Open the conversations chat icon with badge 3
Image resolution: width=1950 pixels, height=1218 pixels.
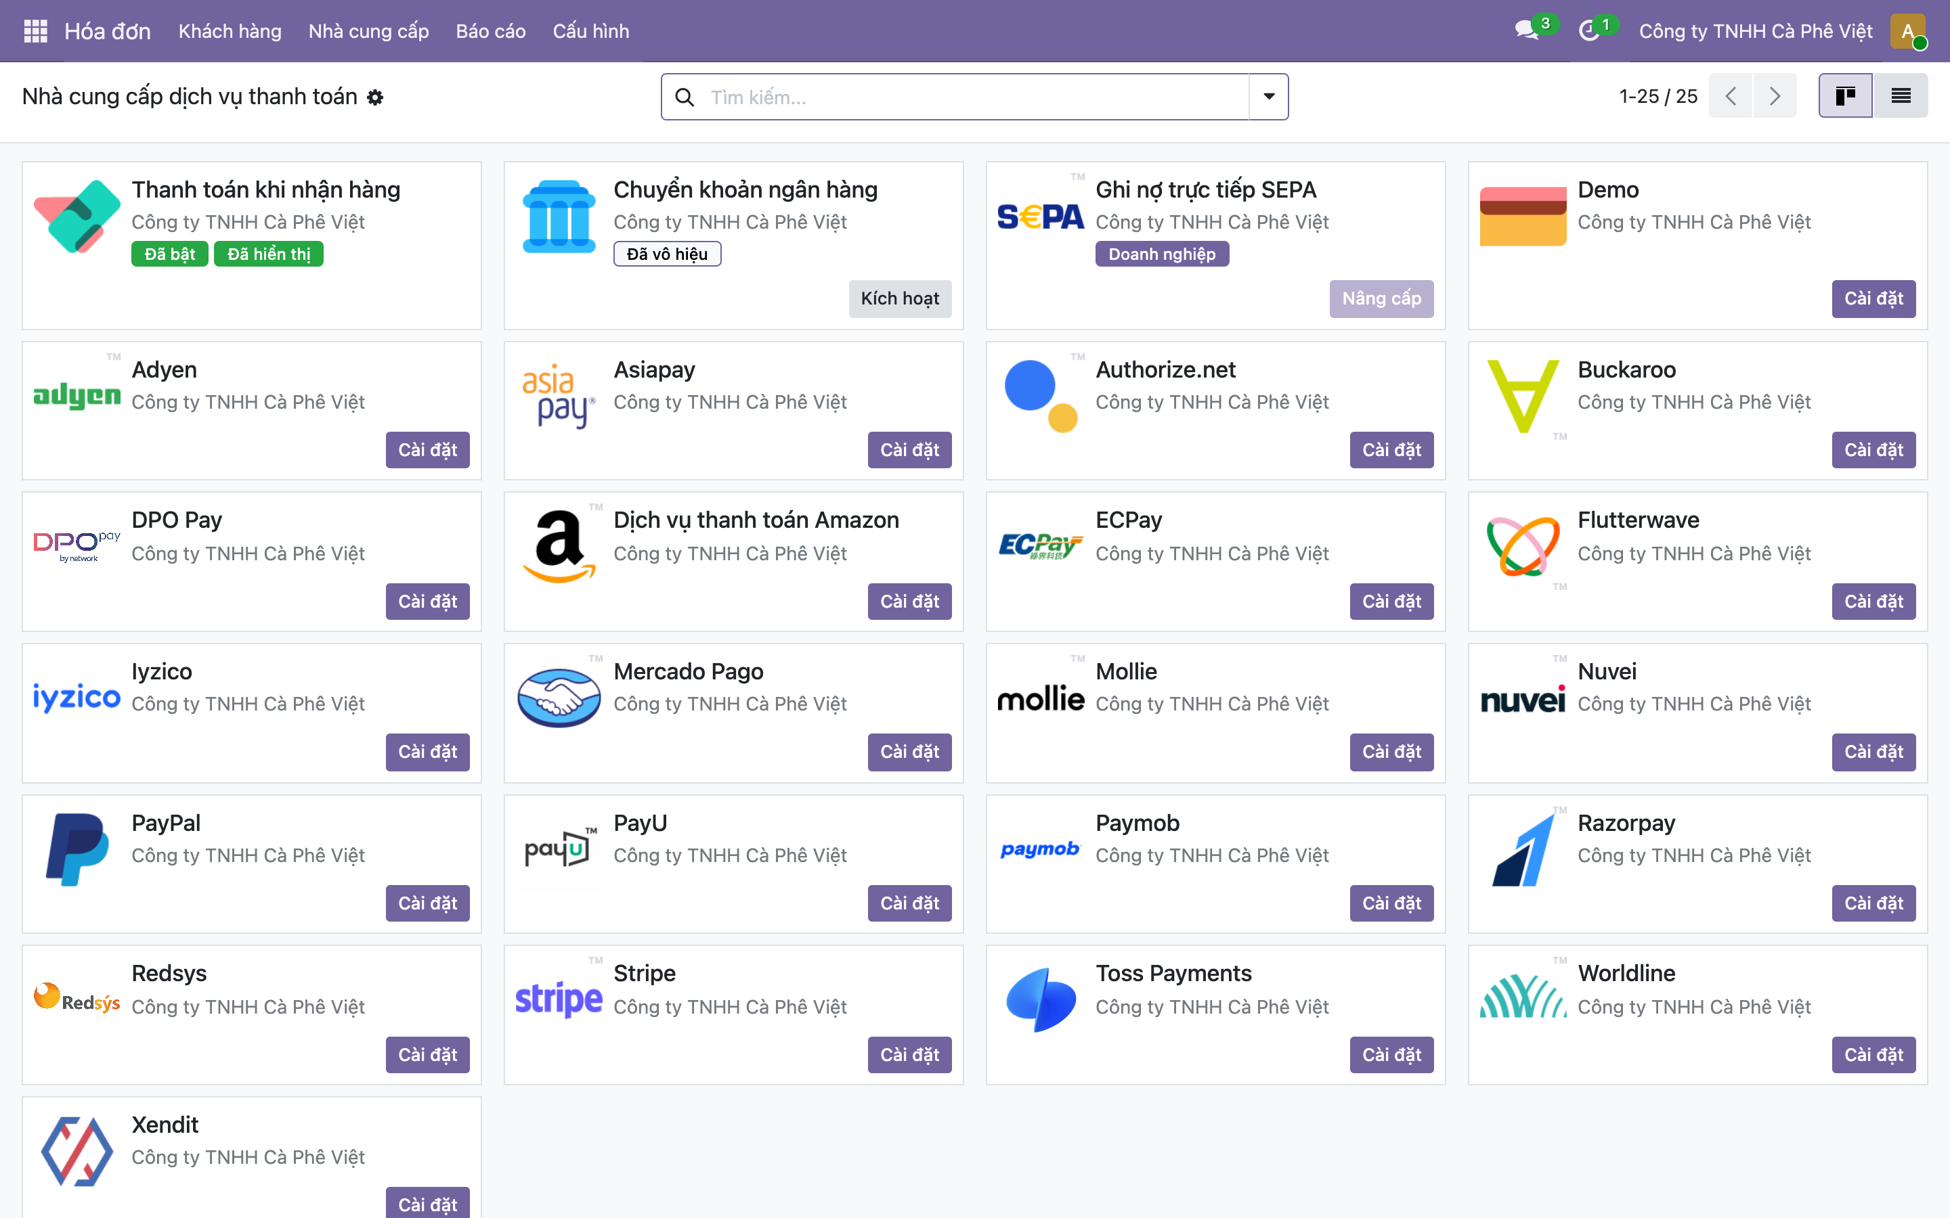point(1526,30)
